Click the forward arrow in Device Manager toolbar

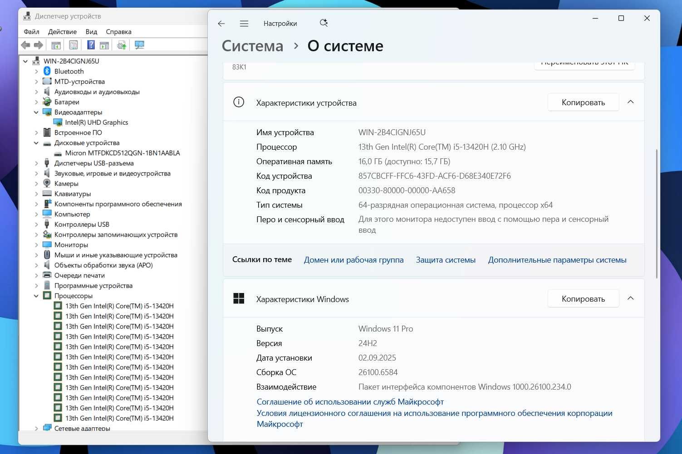tap(39, 45)
